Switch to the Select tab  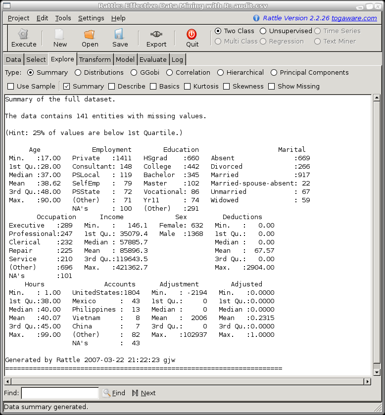coord(36,59)
